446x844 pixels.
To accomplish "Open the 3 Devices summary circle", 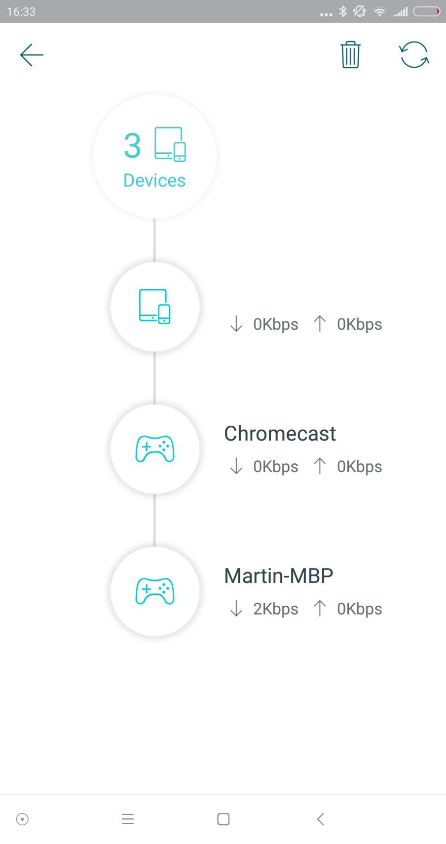I will [x=154, y=156].
